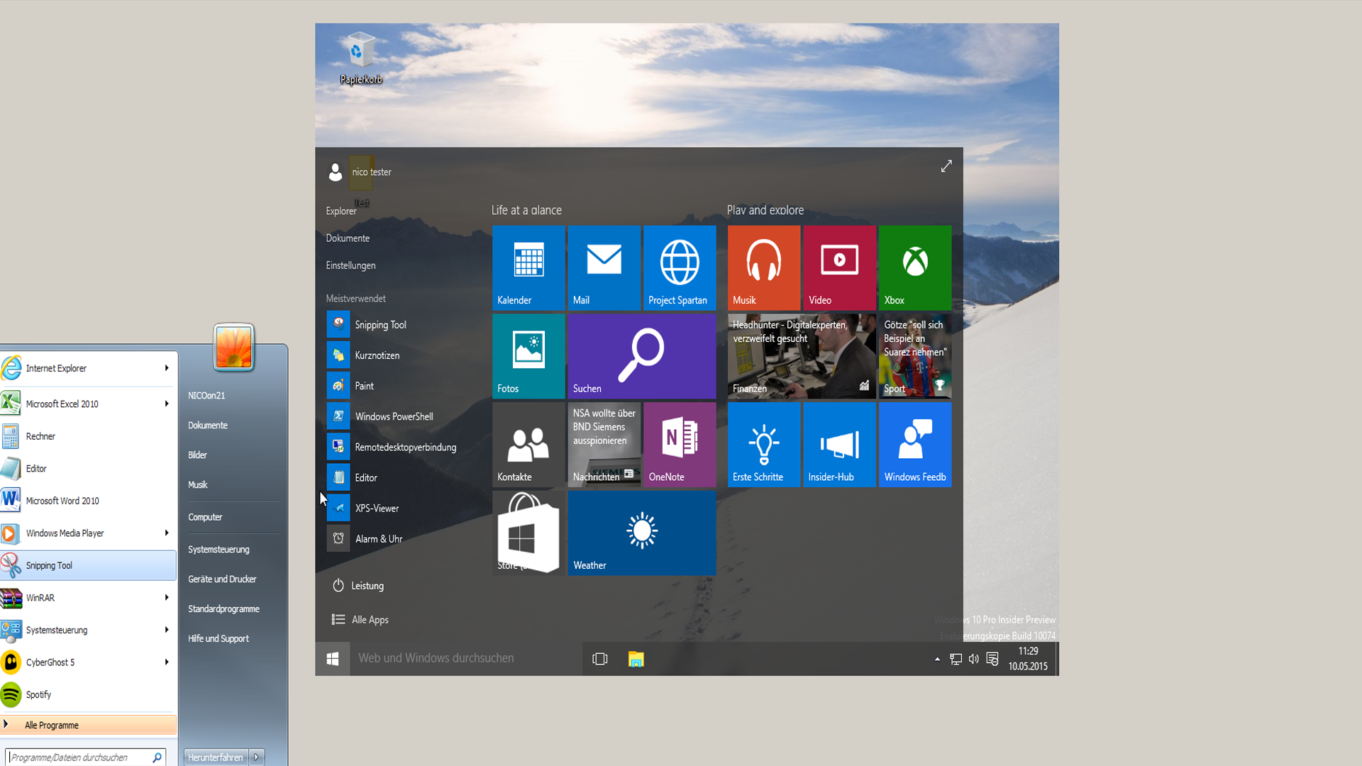Open Hilfe und Support link
Image resolution: width=1362 pixels, height=766 pixels.
click(x=218, y=639)
